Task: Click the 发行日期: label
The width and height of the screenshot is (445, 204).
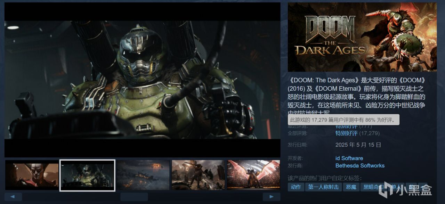Action: [x=298, y=145]
